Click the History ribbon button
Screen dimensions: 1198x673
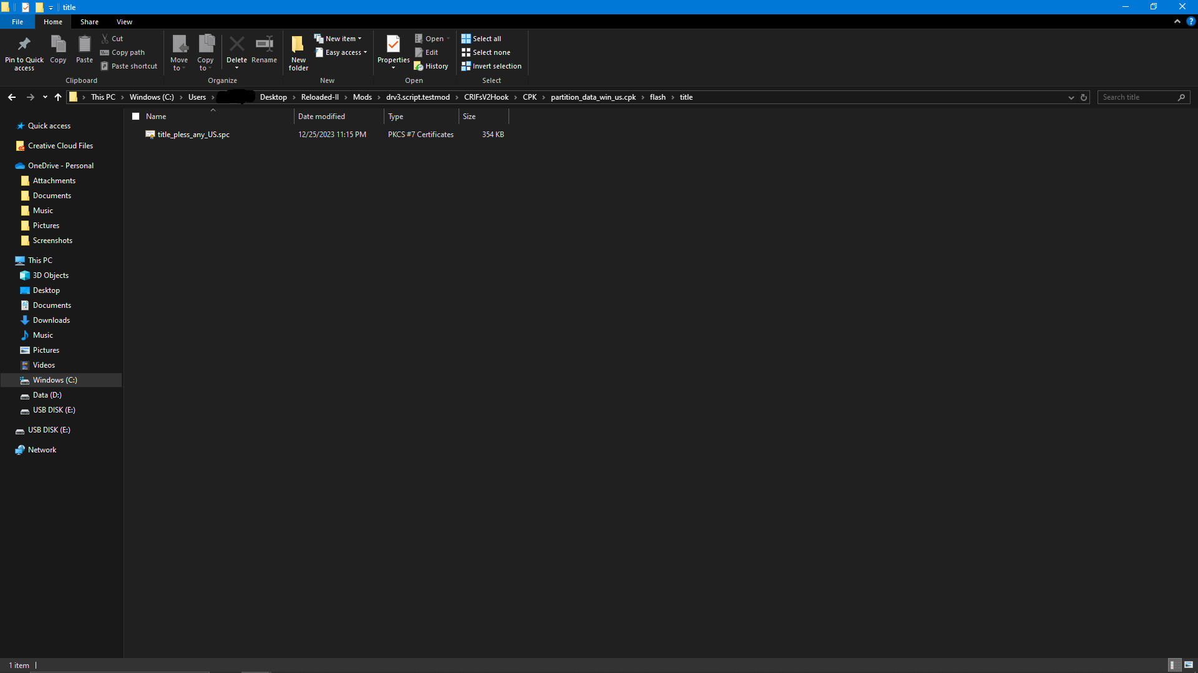click(x=431, y=66)
